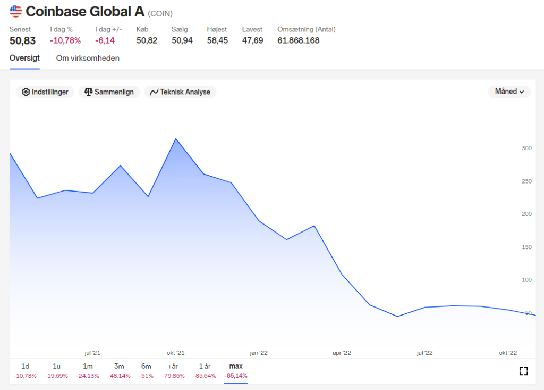
Task: Click the Omsætning value 61.868.168
Action: 299,40
